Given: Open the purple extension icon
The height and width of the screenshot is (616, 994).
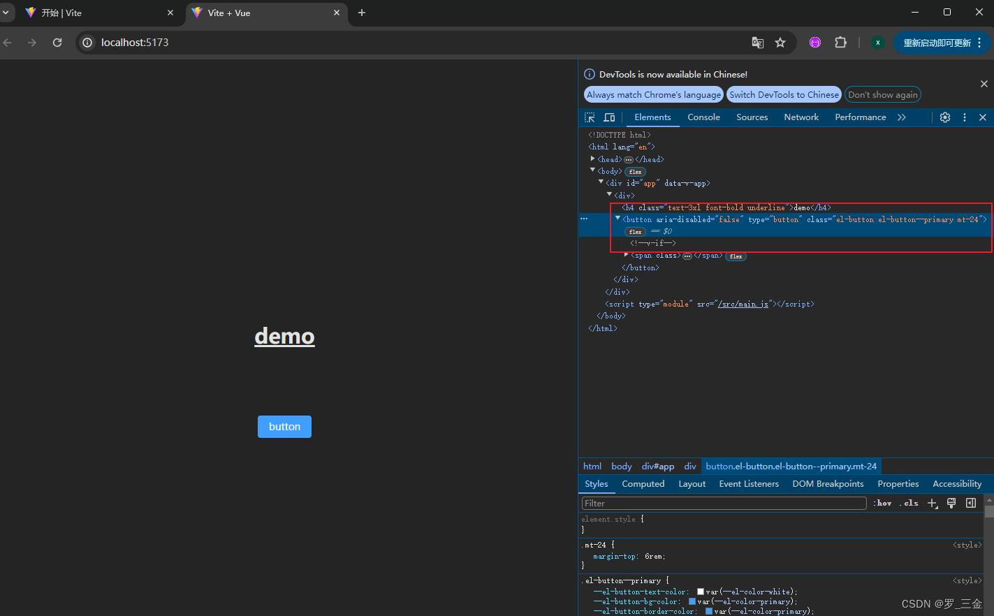Looking at the screenshot, I should 815,43.
